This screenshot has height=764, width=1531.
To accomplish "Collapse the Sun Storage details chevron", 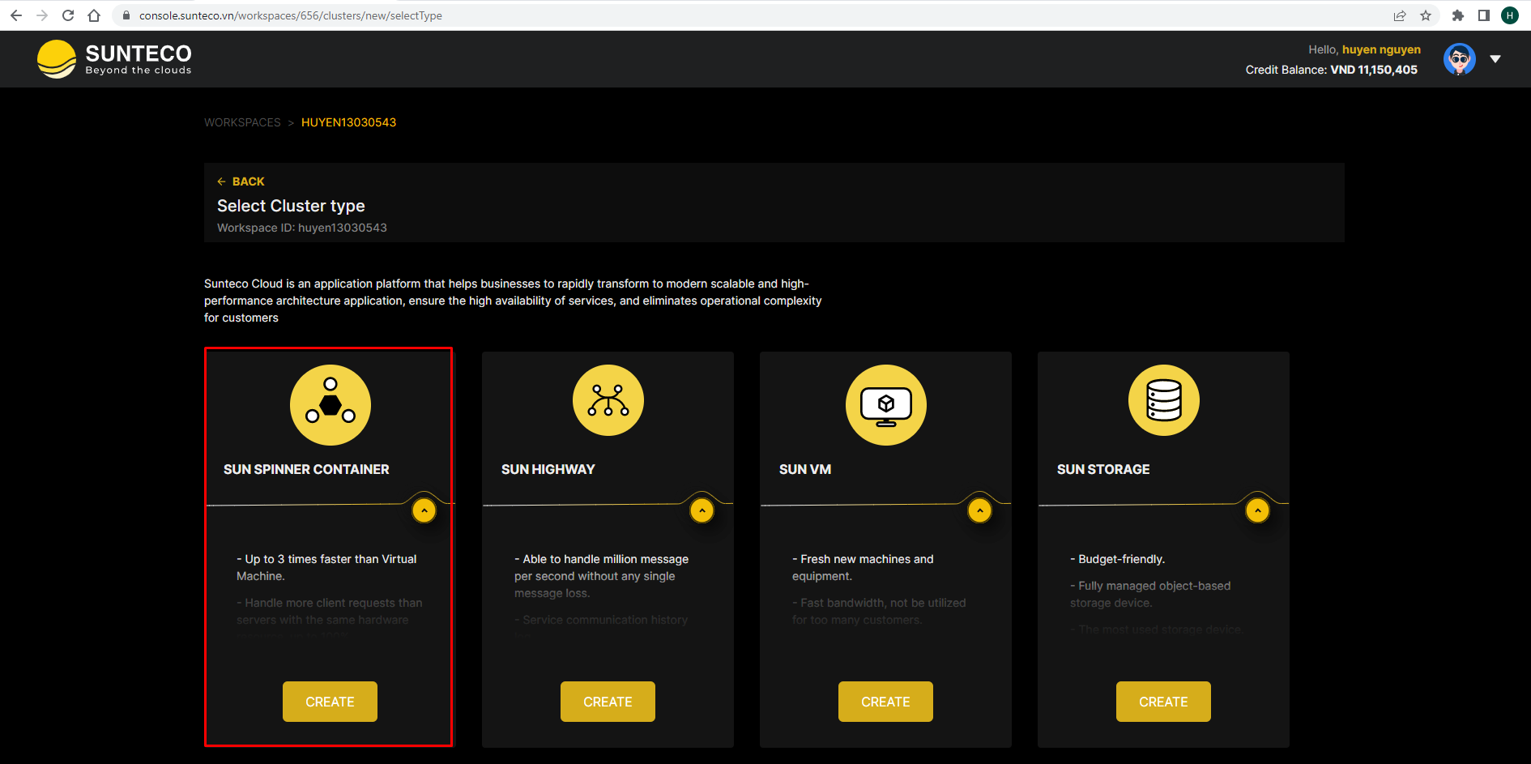I will (1257, 510).
